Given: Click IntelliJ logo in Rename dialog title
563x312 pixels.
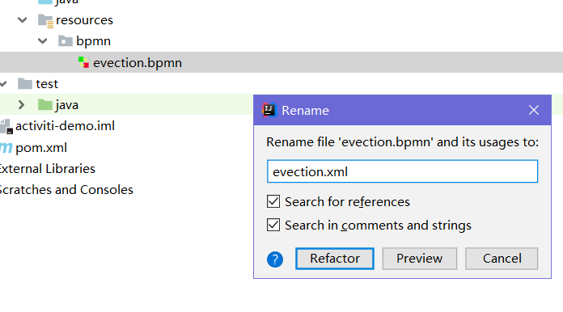Looking at the screenshot, I should [269, 110].
